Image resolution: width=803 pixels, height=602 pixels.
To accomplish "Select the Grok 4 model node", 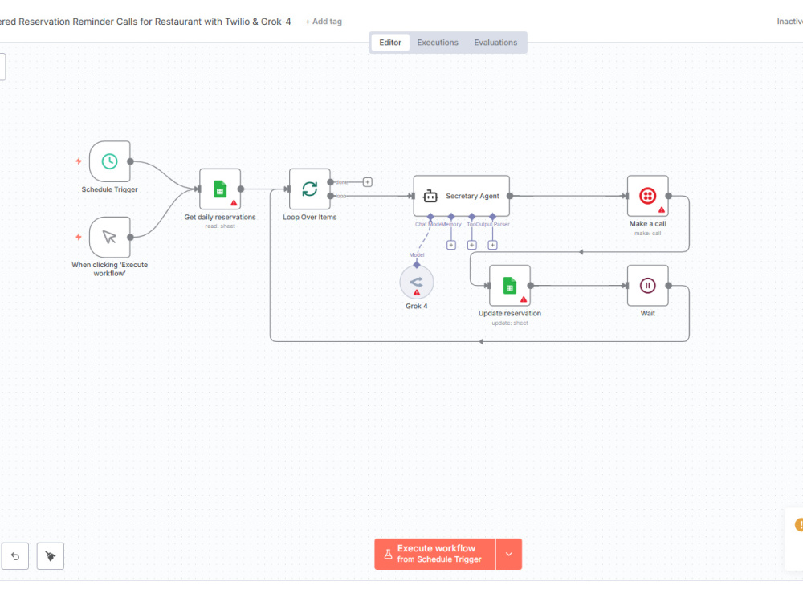I will click(416, 282).
